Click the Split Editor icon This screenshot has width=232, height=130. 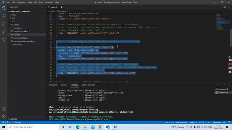click(225, 7)
